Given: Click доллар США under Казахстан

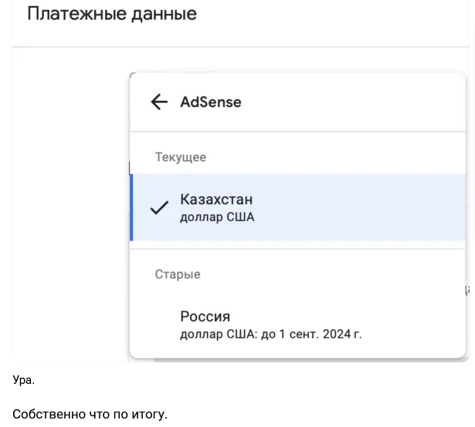Looking at the screenshot, I should pyautogui.click(x=217, y=217).
